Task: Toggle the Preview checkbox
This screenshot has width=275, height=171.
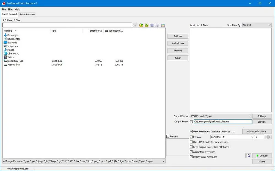Action: tap(168, 136)
